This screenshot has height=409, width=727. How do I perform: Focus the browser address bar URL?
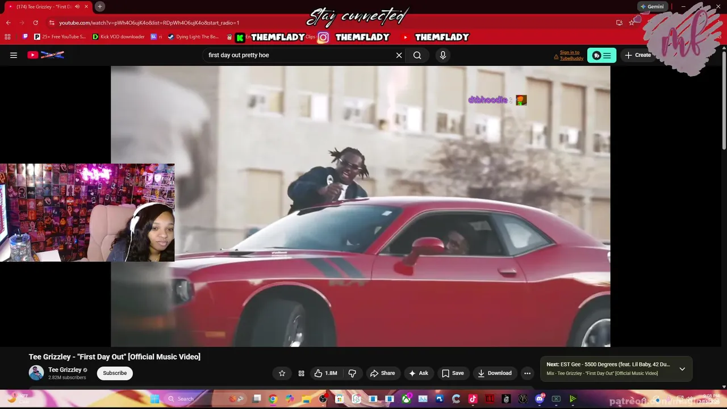(149, 23)
